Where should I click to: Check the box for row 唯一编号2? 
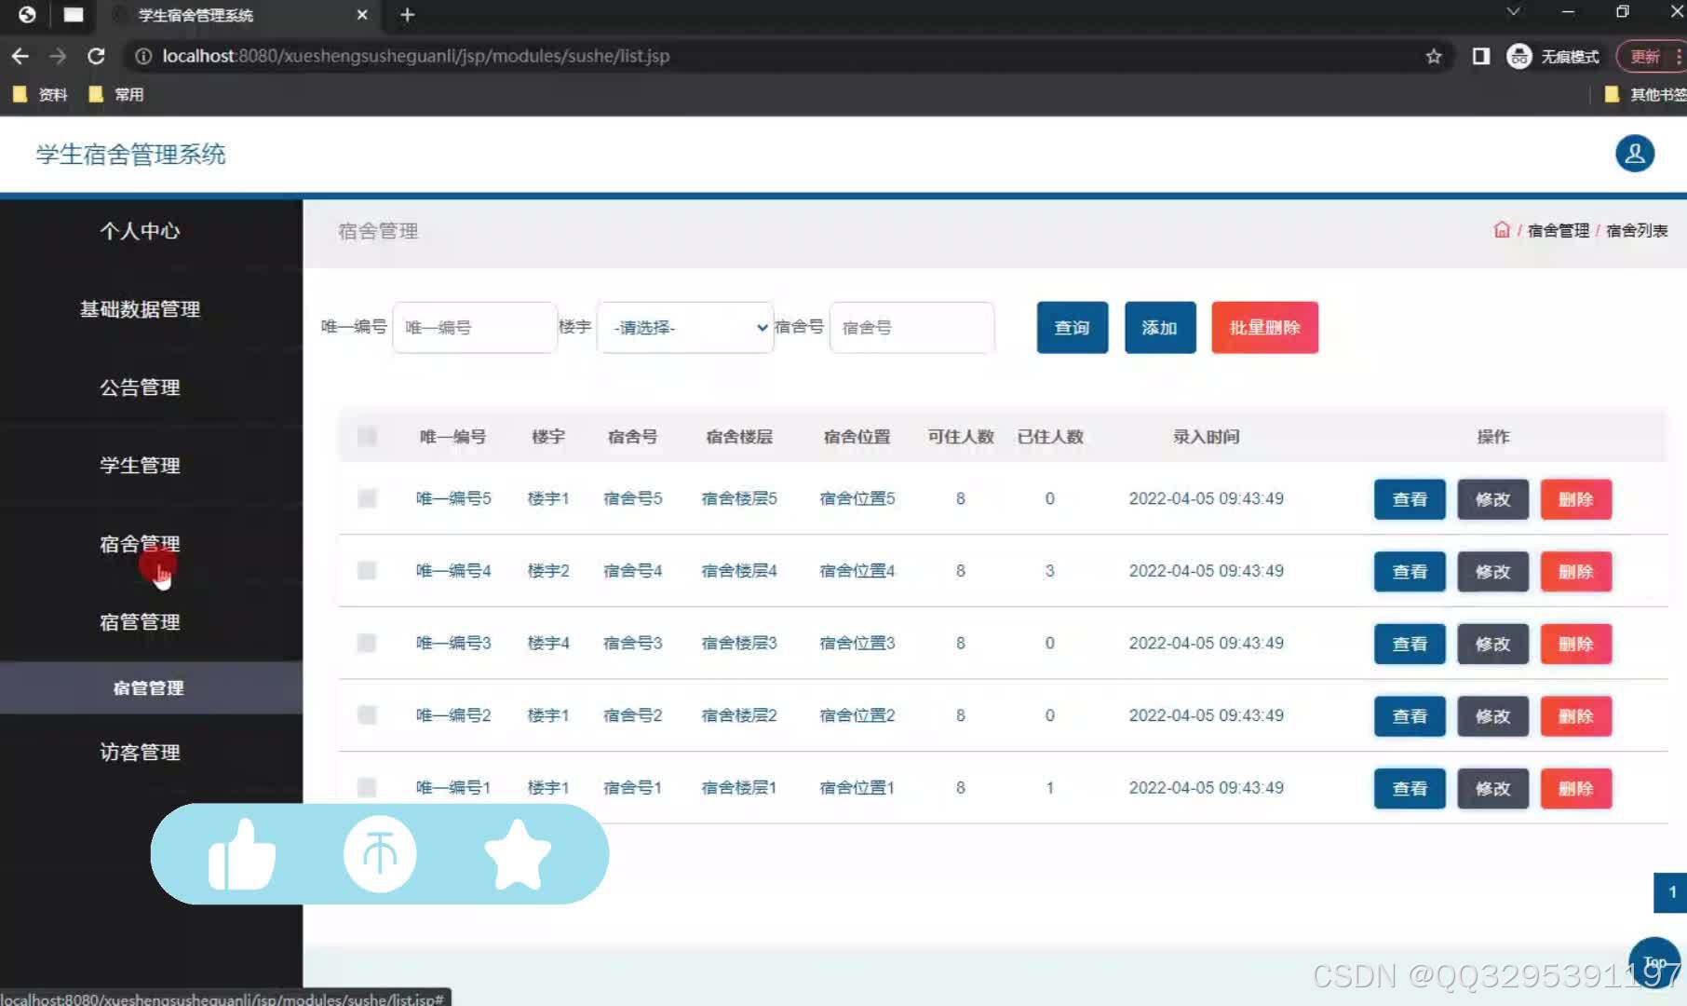[x=367, y=714]
